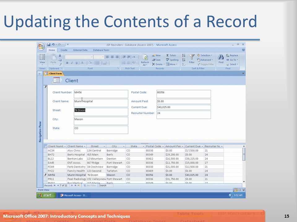
Task: Open the Delete dropdown in Records group
Action: pyautogui.click(x=158, y=64)
